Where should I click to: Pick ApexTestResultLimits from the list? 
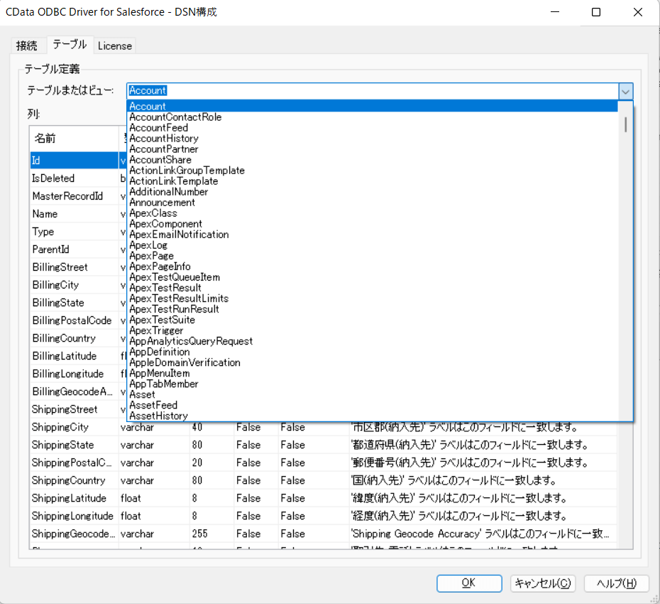click(x=373, y=298)
